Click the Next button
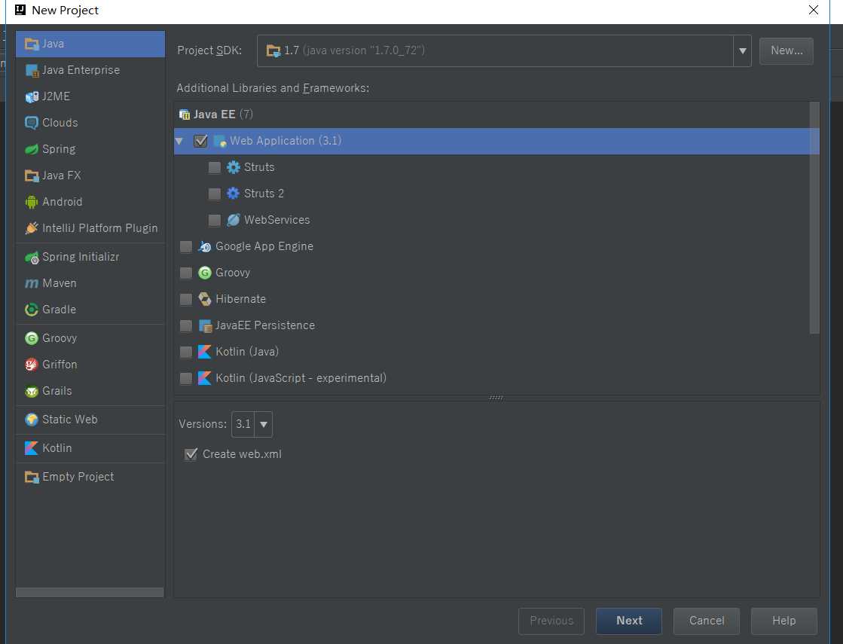 [x=628, y=621]
